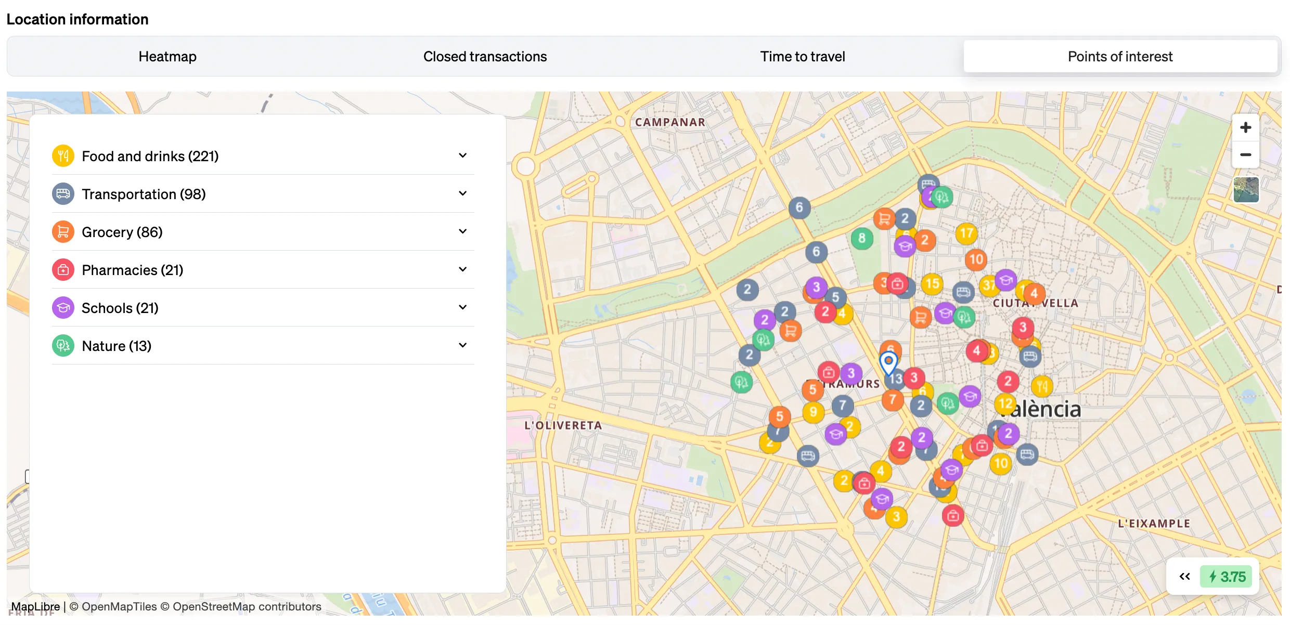Click the double-chevron collapse icon beside 3.75

click(x=1184, y=577)
